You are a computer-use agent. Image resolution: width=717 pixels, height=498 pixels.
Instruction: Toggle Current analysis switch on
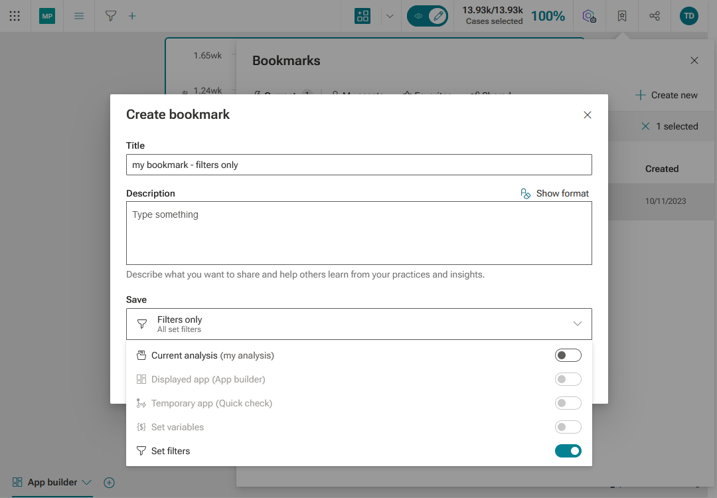click(568, 355)
